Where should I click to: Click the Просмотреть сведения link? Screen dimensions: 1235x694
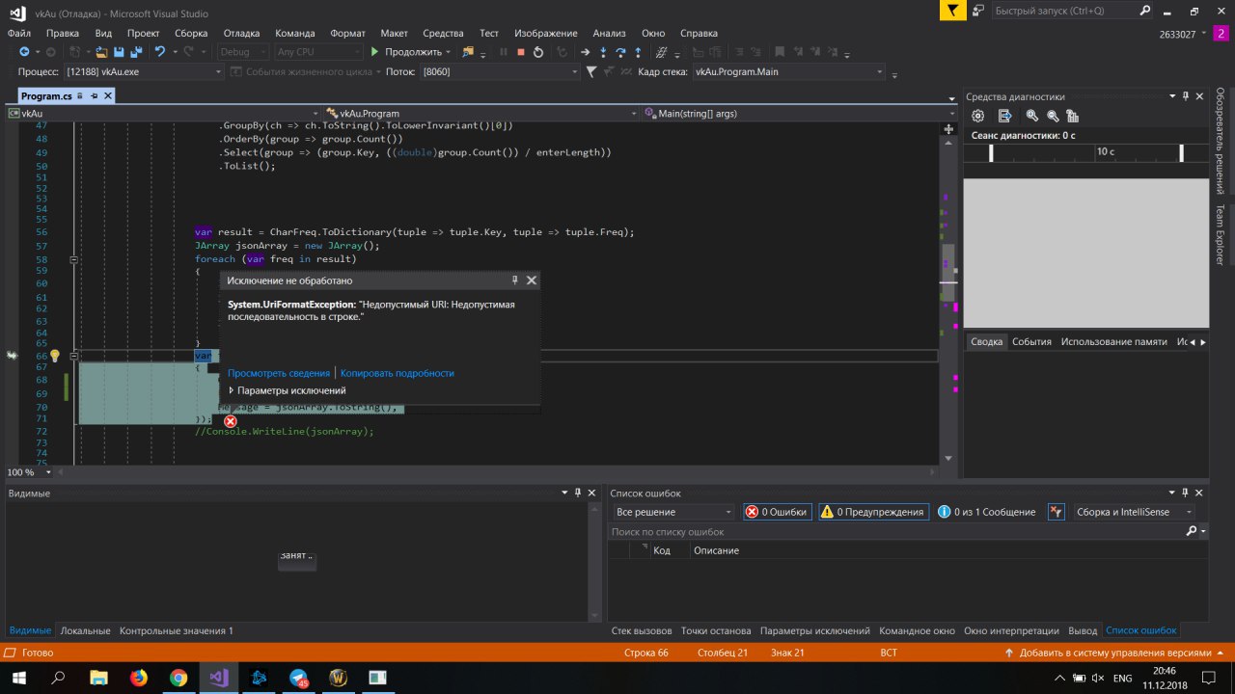278,373
